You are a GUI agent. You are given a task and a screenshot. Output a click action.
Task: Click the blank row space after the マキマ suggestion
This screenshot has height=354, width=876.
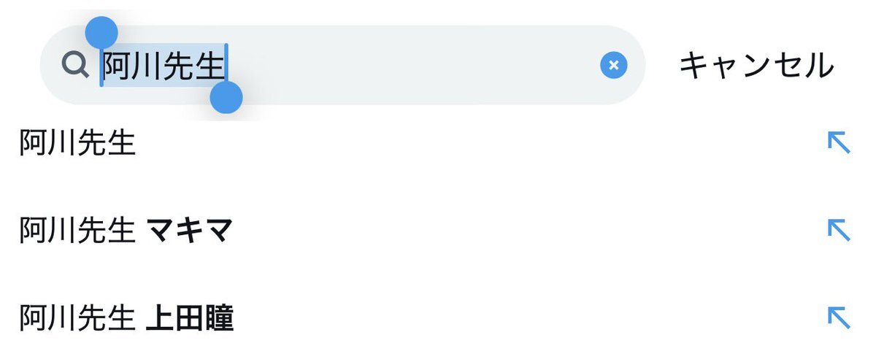tap(511, 231)
